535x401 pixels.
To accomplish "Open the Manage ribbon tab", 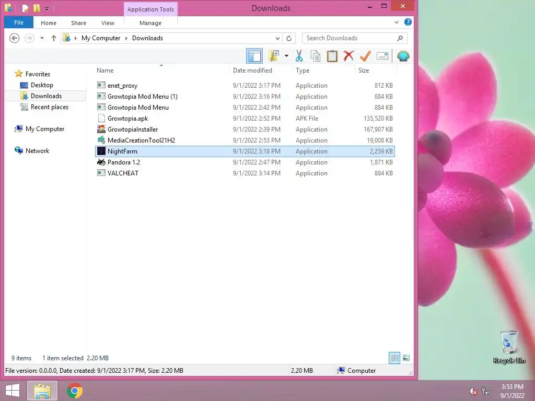I will click(x=150, y=23).
